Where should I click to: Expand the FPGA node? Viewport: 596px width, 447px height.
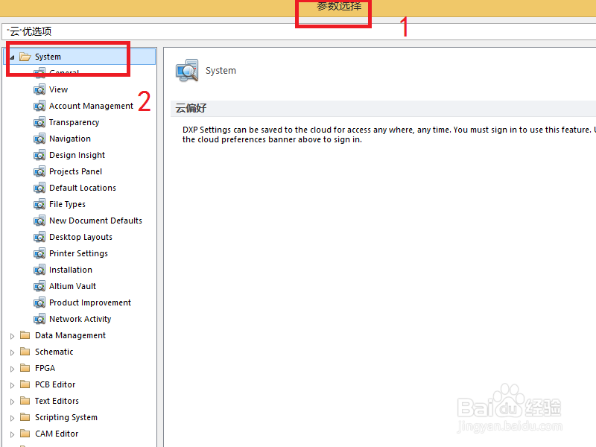pos(12,369)
